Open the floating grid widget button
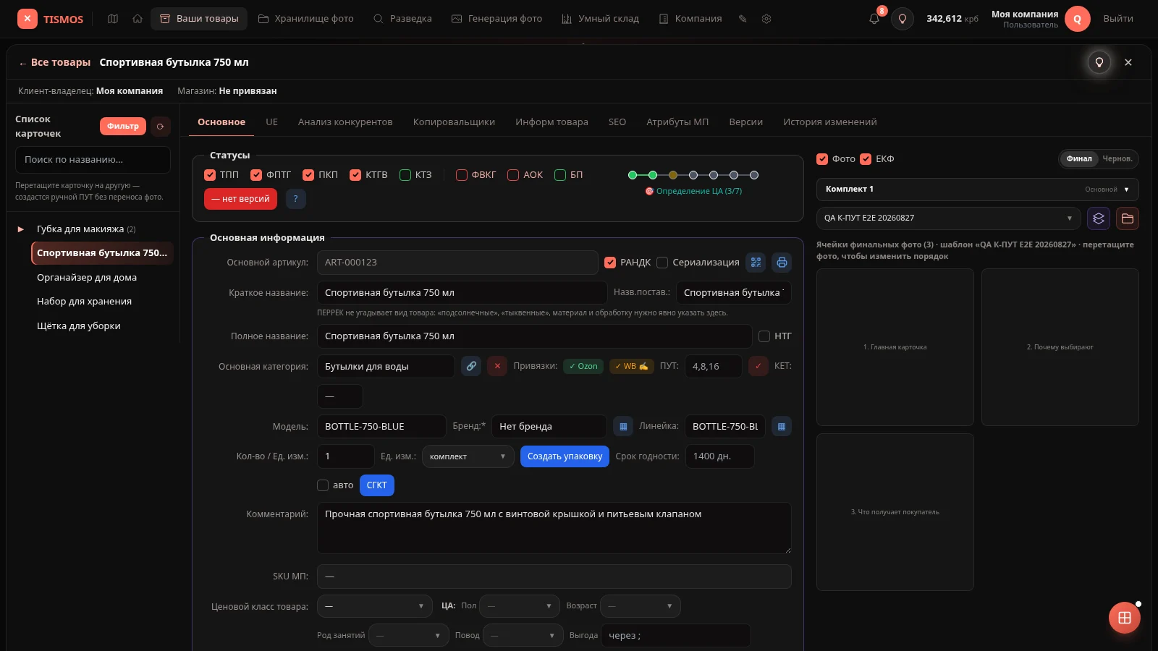1158x651 pixels. click(1125, 618)
